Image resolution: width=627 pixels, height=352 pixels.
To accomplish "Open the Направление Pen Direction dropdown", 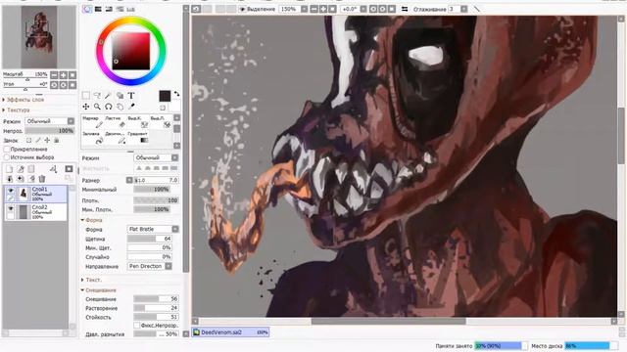I will [150, 266].
